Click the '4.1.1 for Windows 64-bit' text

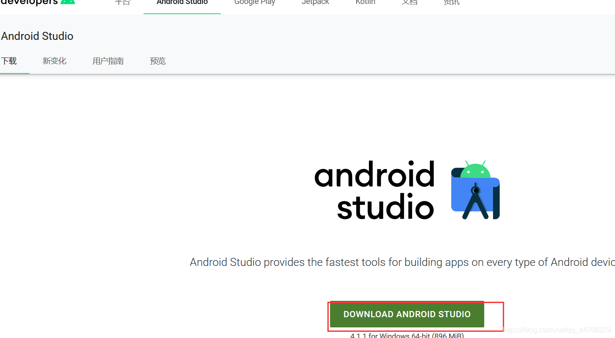click(407, 335)
